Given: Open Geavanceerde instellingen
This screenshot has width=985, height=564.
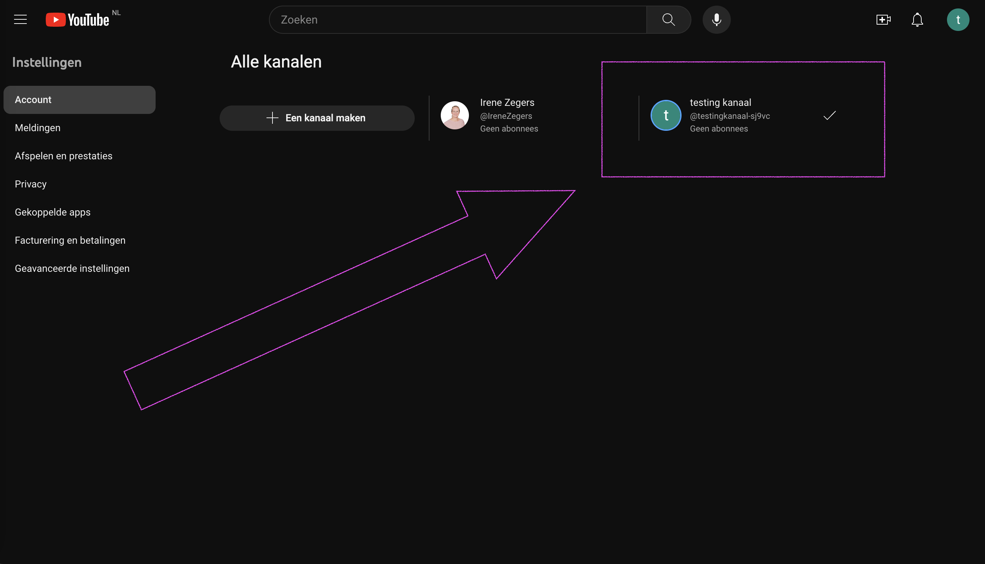Looking at the screenshot, I should 80,268.
